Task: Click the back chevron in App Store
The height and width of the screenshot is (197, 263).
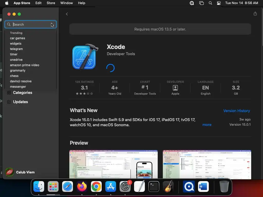Action: click(67, 14)
